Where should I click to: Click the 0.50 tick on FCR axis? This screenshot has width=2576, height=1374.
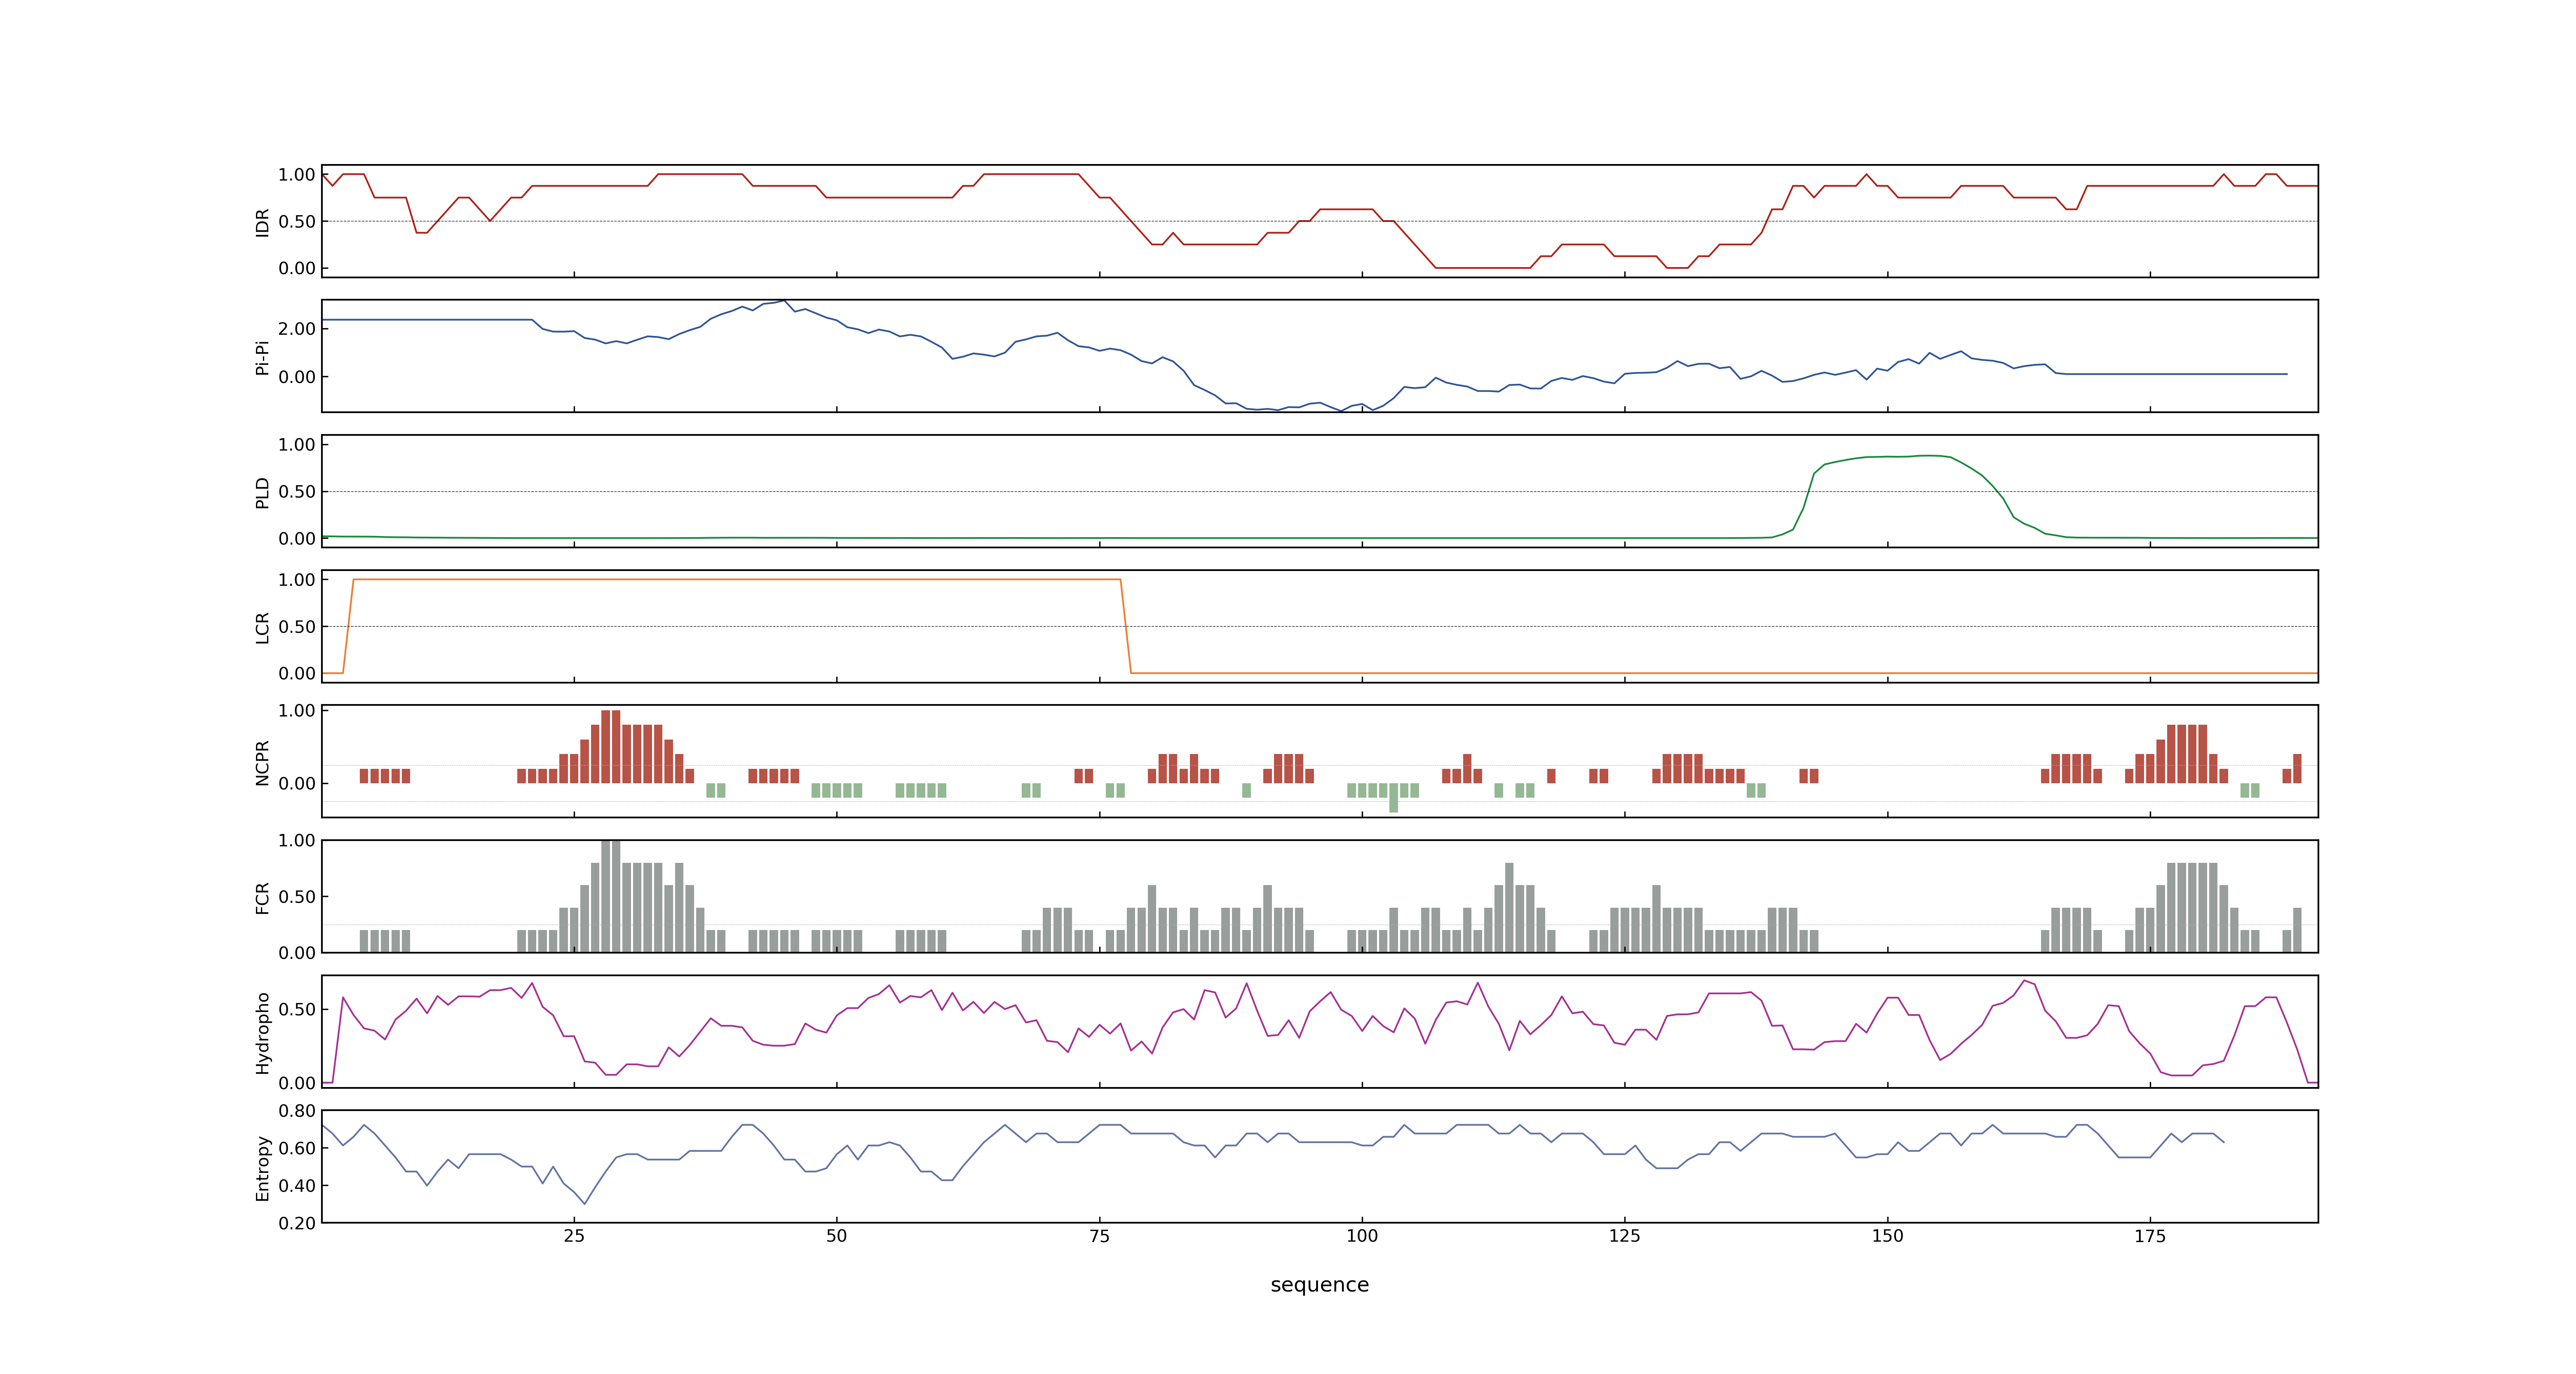click(x=297, y=897)
